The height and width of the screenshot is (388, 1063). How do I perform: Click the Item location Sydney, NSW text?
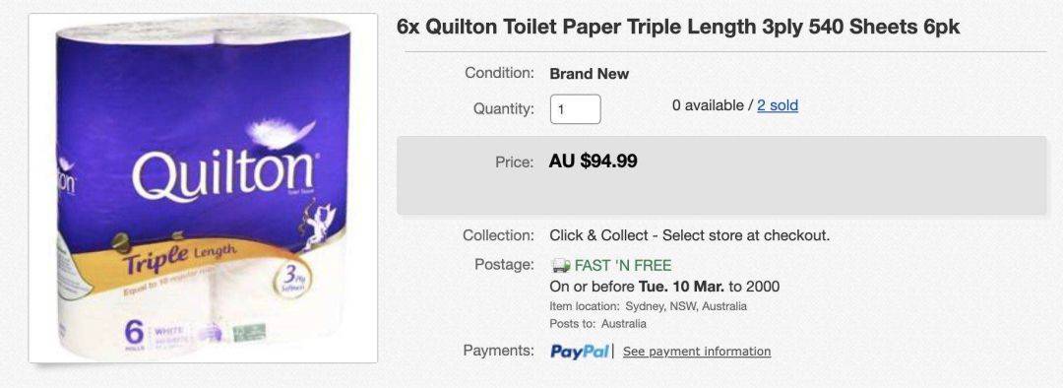(648, 306)
